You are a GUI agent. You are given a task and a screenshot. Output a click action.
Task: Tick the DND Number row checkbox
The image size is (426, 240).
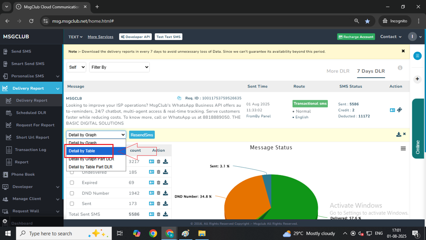click(x=72, y=193)
